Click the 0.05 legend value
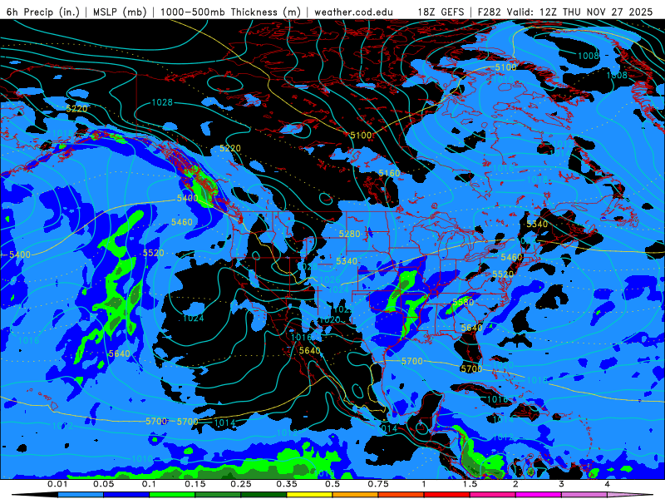 pyautogui.click(x=103, y=484)
